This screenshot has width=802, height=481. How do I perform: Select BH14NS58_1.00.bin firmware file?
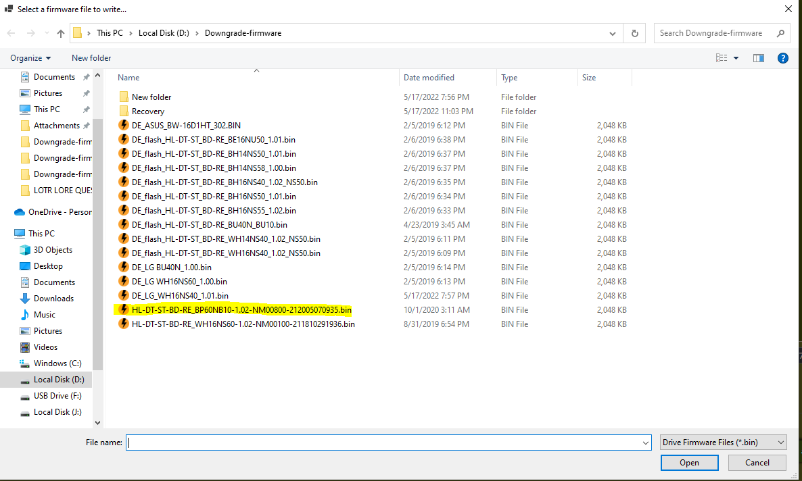click(214, 168)
